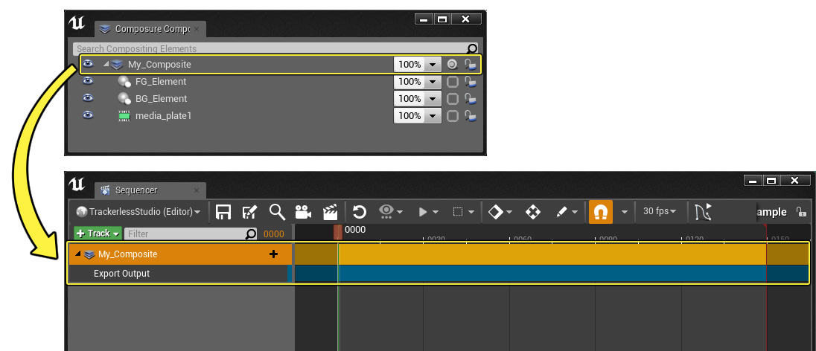Open the 100% opacity dropdown for BG_Element
Image resolution: width=816 pixels, height=351 pixels.
(433, 99)
